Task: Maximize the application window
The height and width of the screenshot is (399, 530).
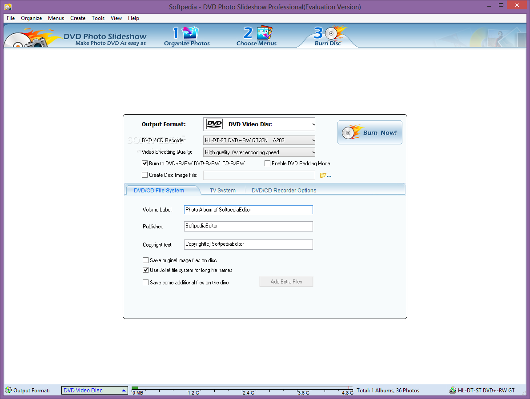Action: click(501, 5)
